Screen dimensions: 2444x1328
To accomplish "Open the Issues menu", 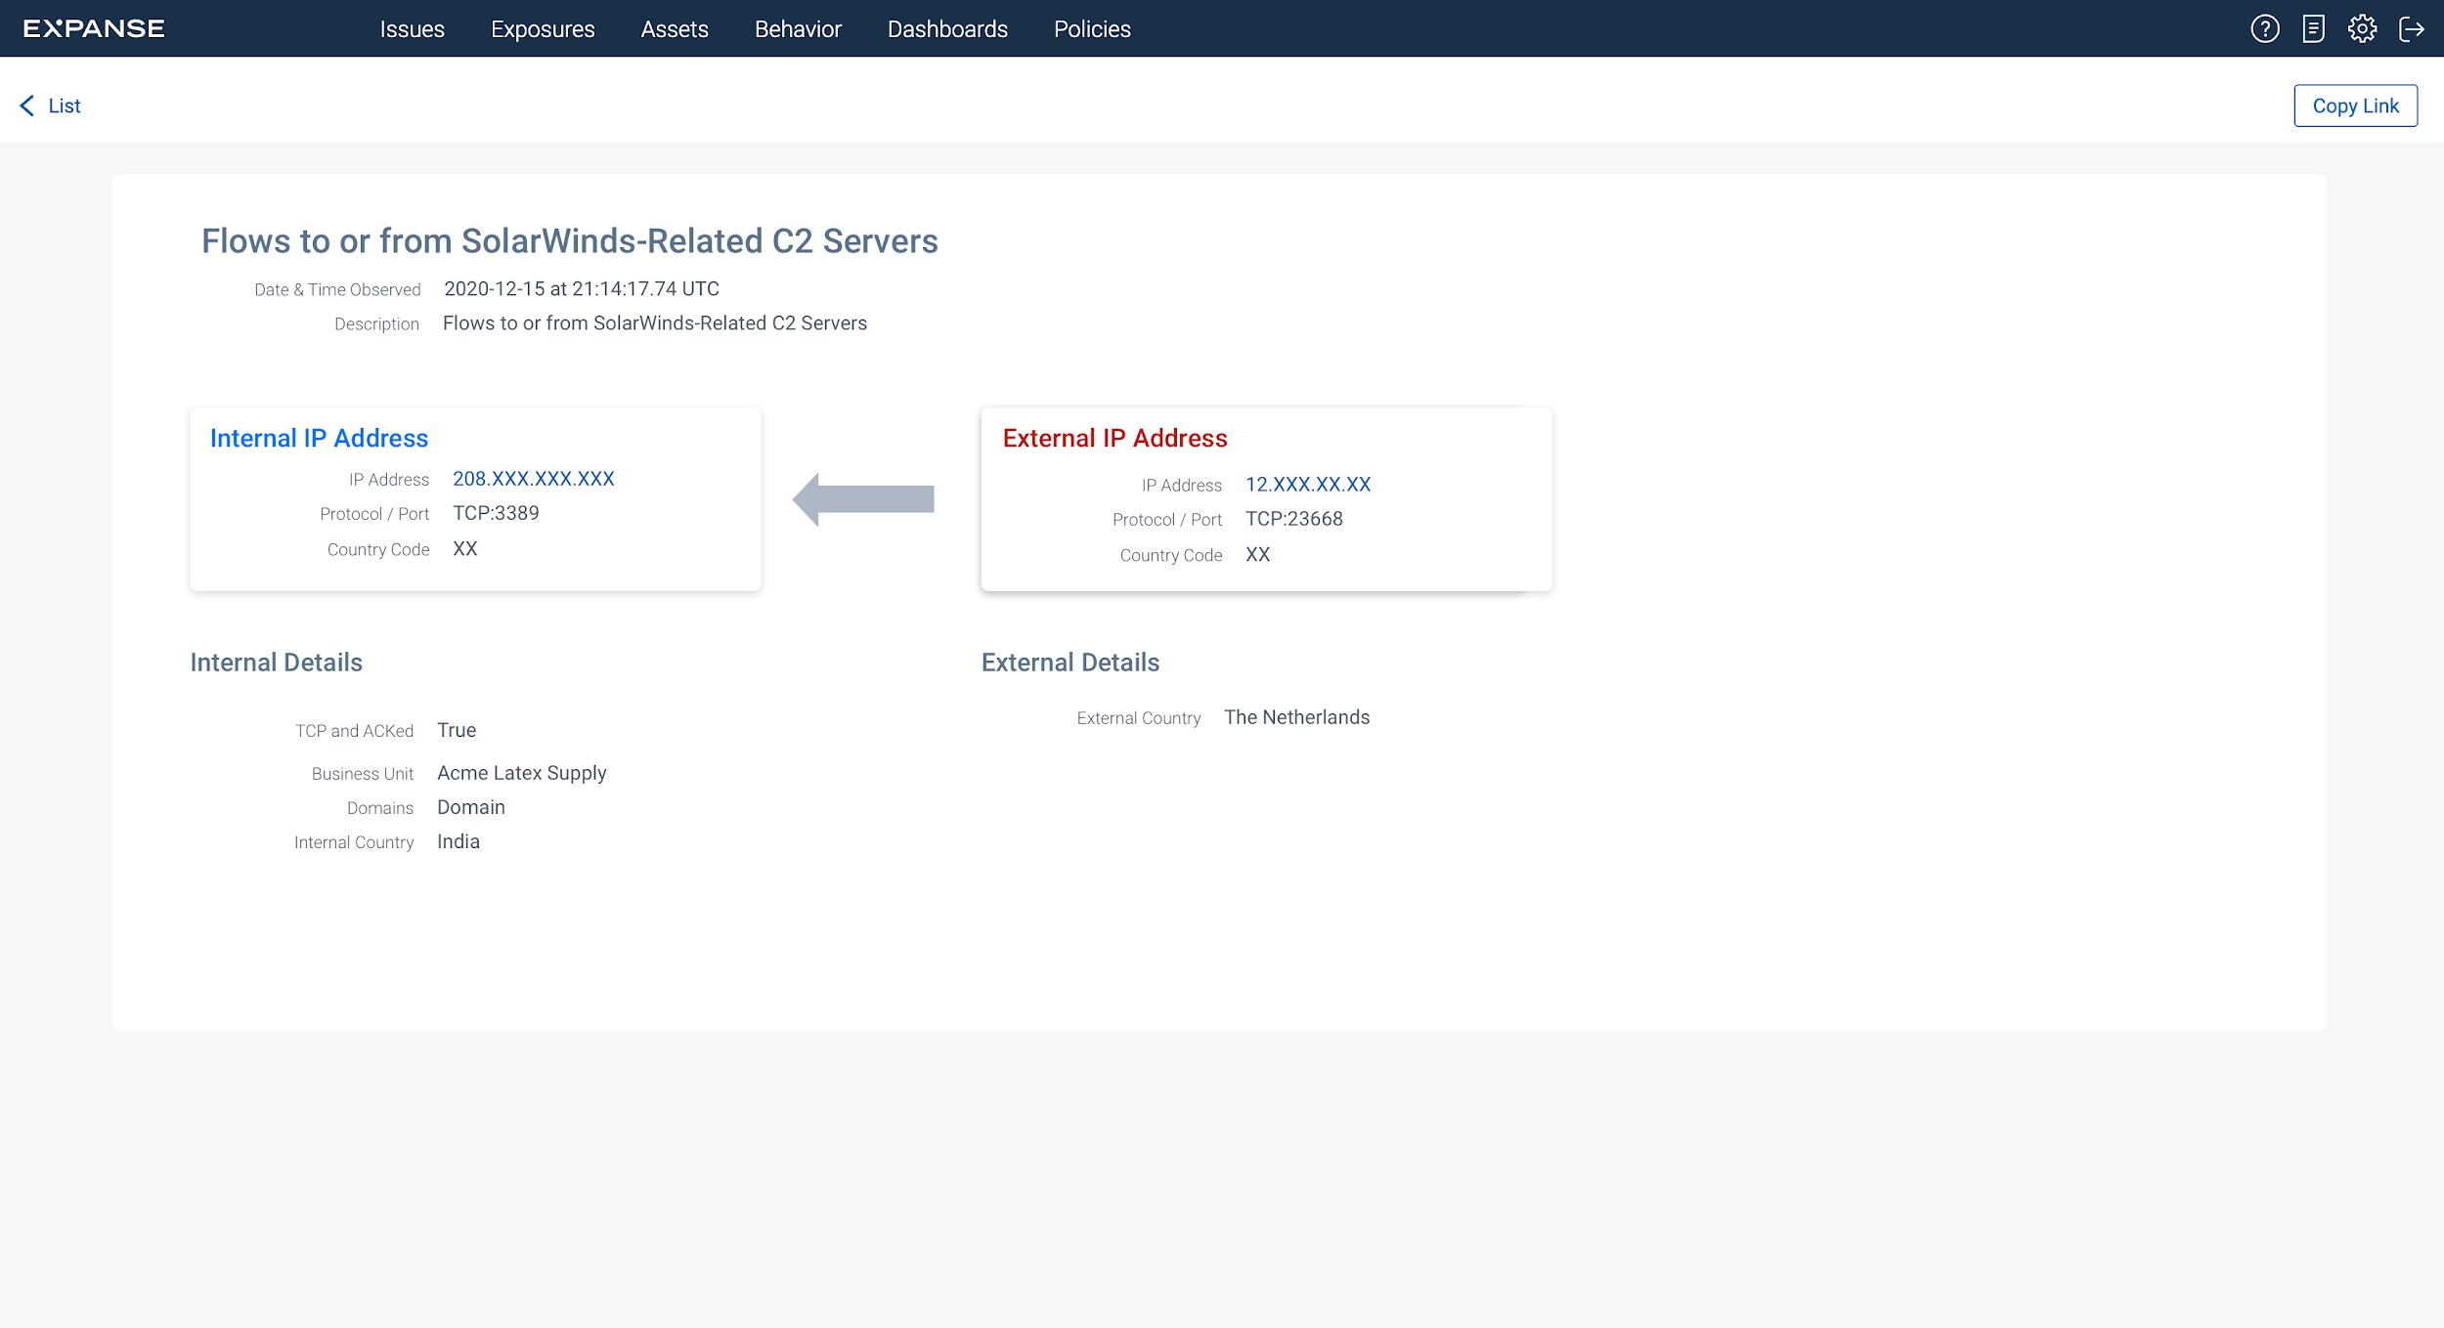I will [x=412, y=29].
